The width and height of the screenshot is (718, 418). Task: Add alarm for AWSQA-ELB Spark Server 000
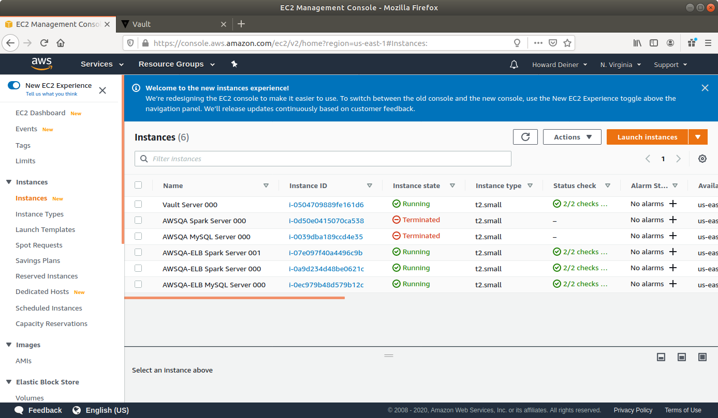[673, 268]
